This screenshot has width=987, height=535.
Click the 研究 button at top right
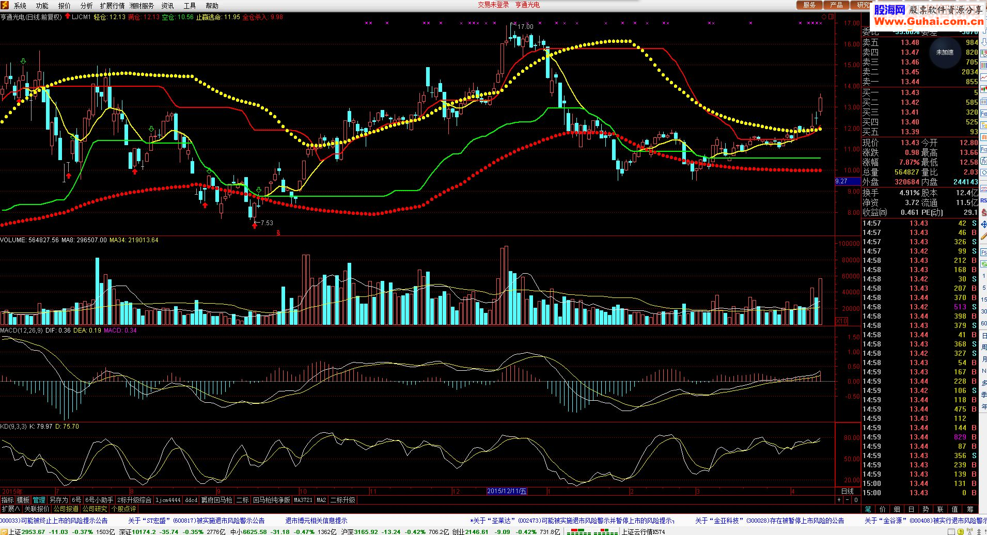tap(861, 5)
